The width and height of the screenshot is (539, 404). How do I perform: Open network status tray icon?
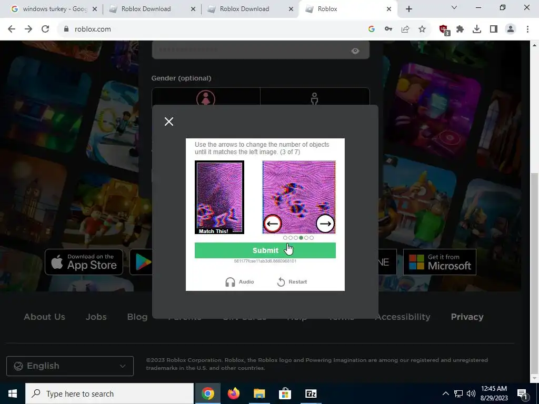click(x=458, y=393)
